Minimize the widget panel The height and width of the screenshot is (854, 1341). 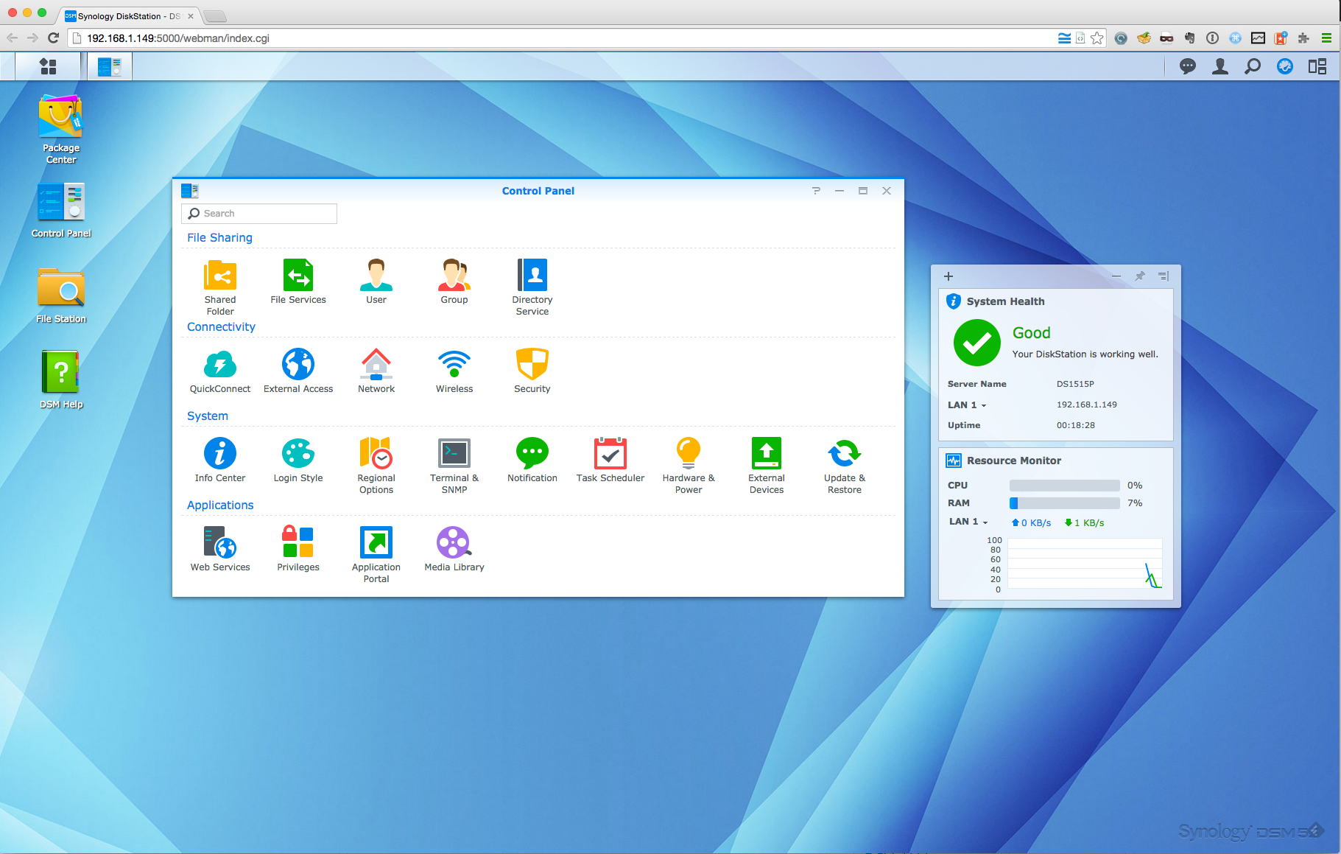[1116, 276]
